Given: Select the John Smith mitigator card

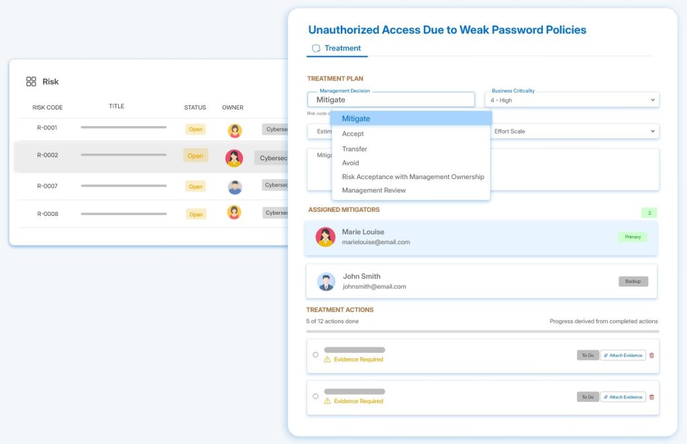Looking at the screenshot, I should pyautogui.click(x=482, y=281).
